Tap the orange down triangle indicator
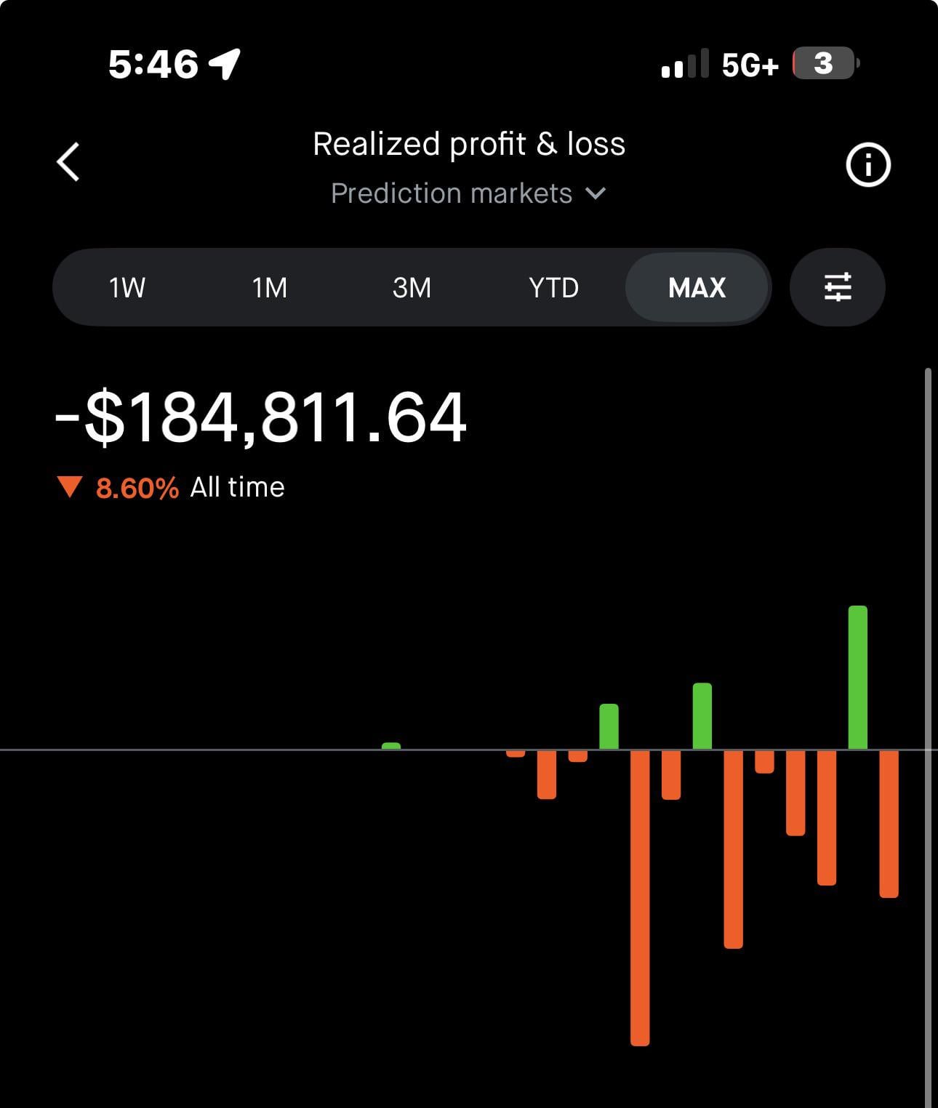Image resolution: width=938 pixels, height=1108 pixels. (70, 487)
